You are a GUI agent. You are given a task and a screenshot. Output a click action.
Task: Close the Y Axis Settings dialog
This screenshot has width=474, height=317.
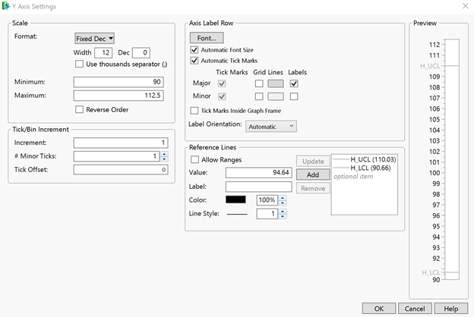coord(465,6)
